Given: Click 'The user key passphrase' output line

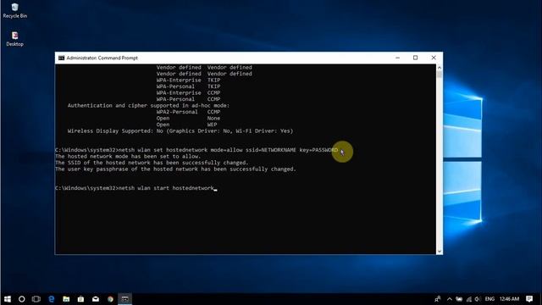Looking at the screenshot, I should tap(175, 169).
